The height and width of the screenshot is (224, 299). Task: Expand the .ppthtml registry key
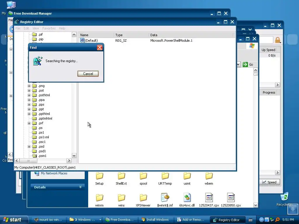[x=29, y=114]
